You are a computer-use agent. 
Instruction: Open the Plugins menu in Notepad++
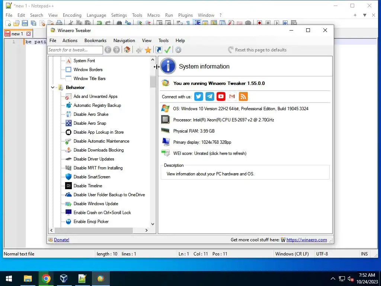185,15
